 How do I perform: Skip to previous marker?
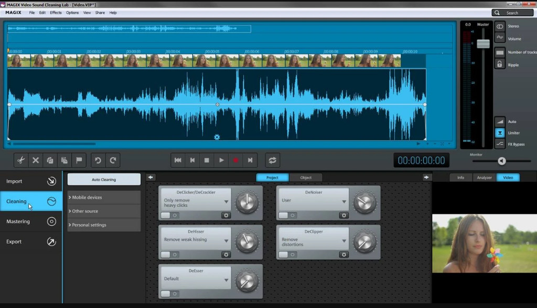pos(192,160)
